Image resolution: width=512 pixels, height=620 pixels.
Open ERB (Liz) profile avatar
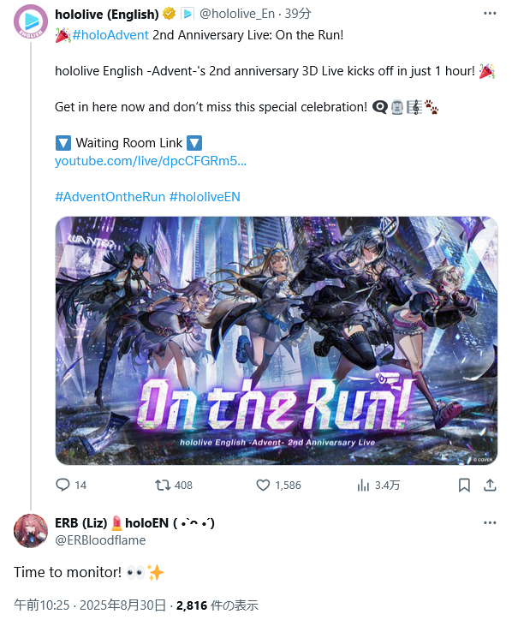click(x=31, y=531)
